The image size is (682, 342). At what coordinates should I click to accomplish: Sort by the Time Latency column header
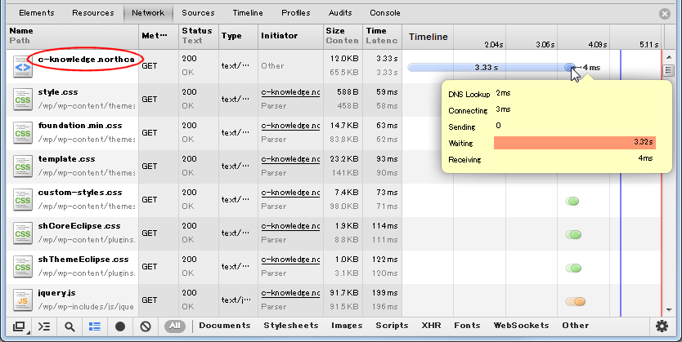(383, 36)
